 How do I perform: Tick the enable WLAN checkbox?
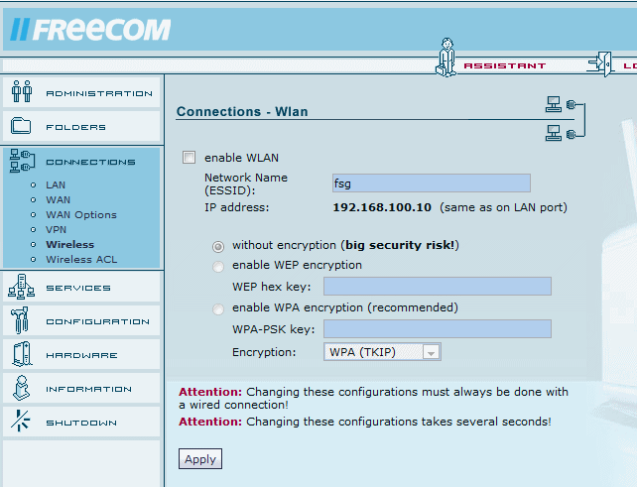(x=190, y=158)
